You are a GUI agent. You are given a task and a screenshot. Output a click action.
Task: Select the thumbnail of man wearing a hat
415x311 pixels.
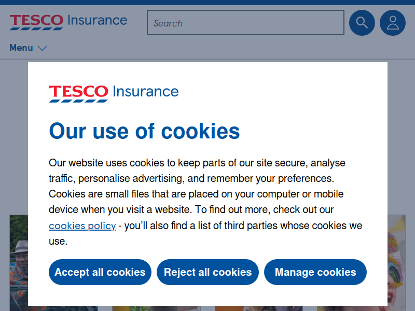tap(19, 263)
